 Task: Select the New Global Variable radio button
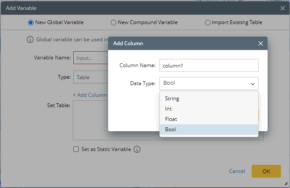31,22
